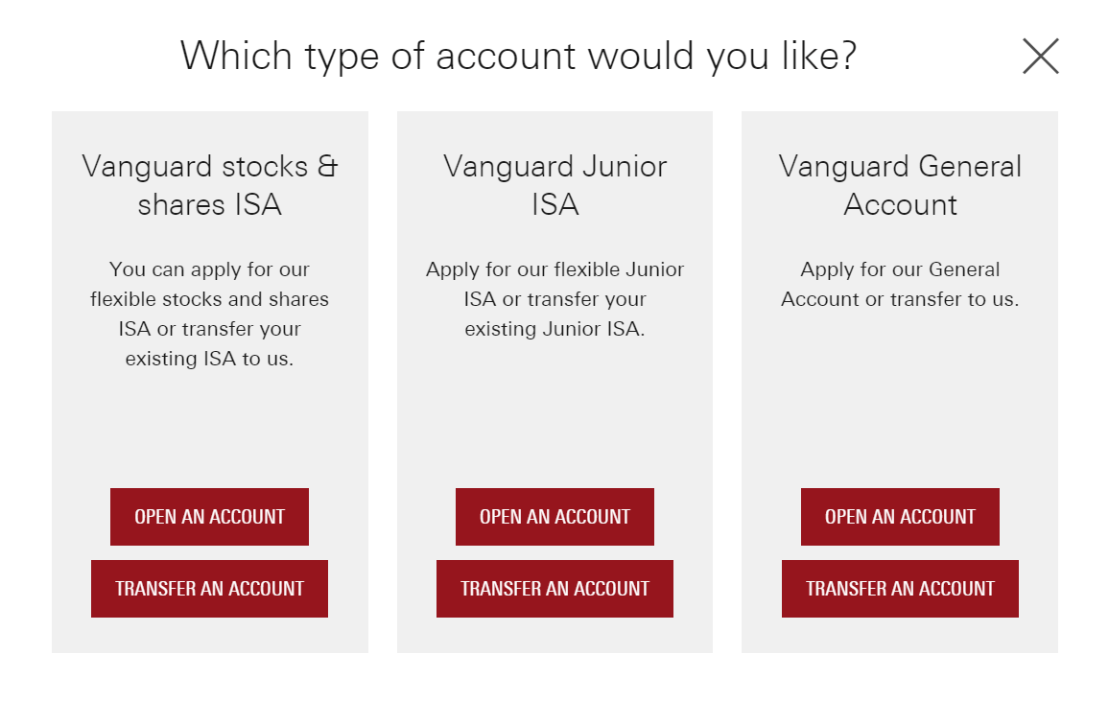This screenshot has height=701, width=1109.
Task: Click the dialog title asking which account type
Action: click(519, 55)
